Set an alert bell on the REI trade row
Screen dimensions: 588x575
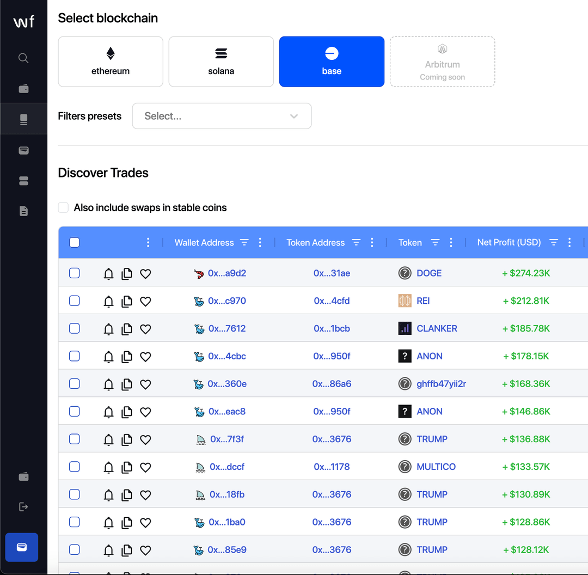pos(108,302)
